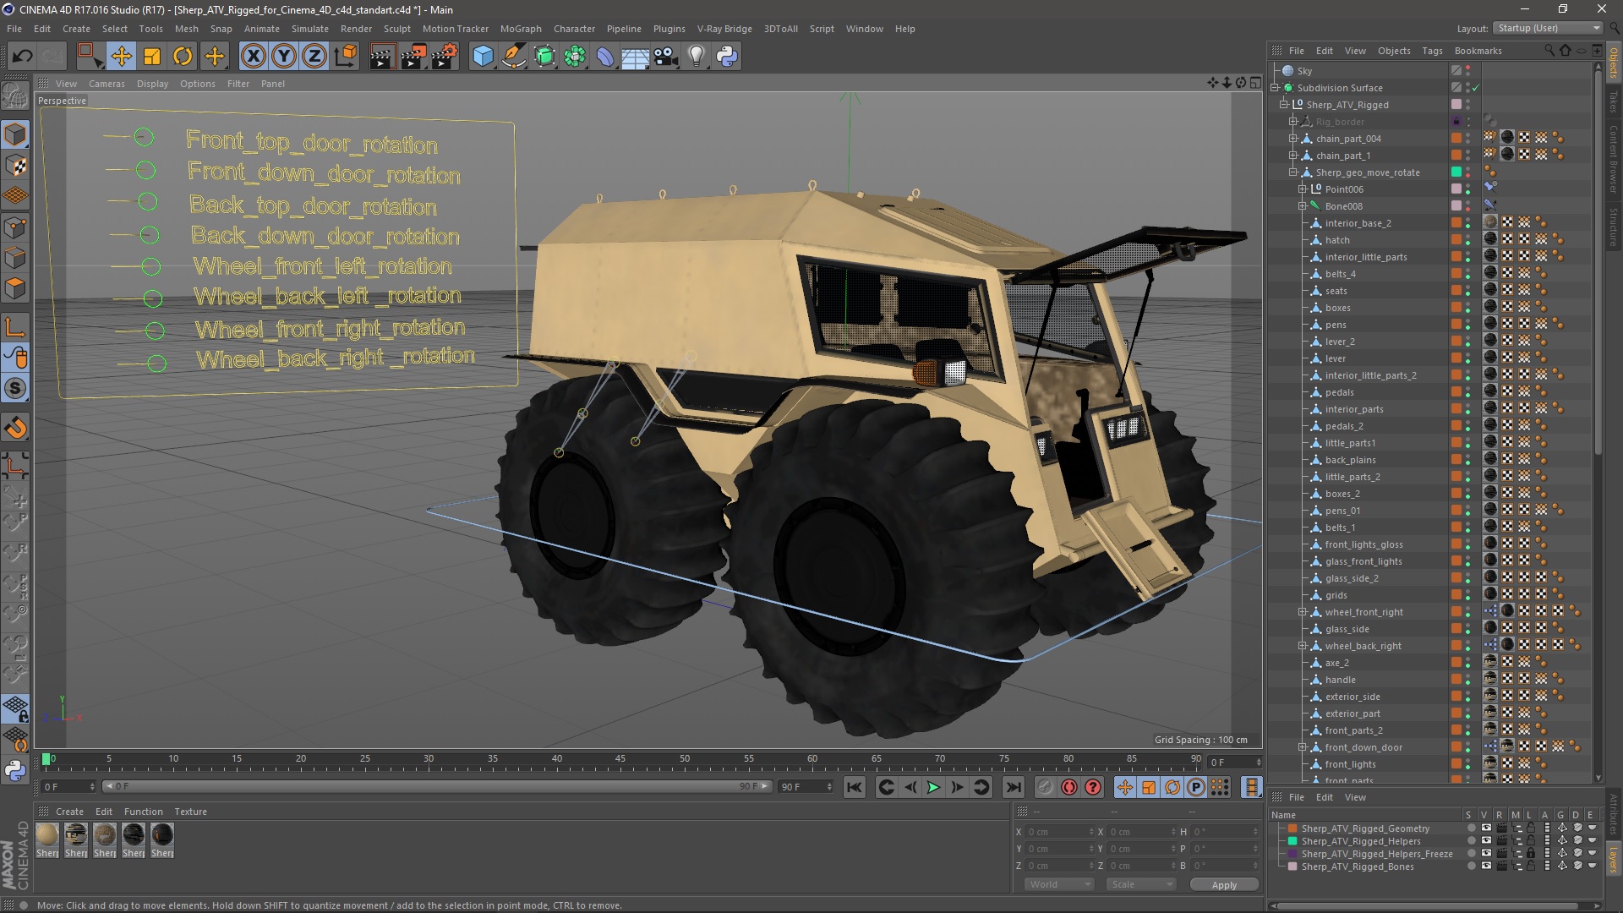
Task: Open the Scale mode dropdown
Action: [x=1141, y=884]
